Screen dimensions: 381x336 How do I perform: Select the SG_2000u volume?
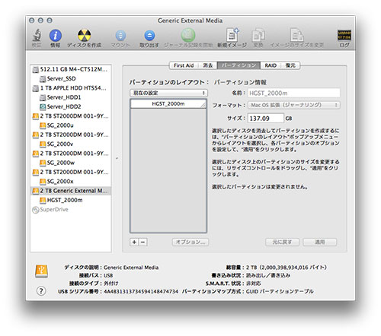point(71,125)
